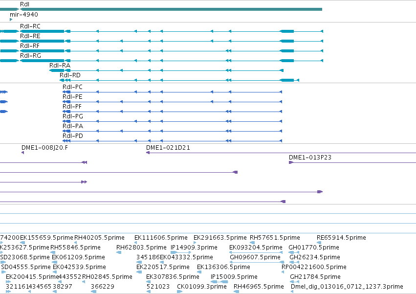Click the GH01770.5prime EST label
416x294 pixels.
click(x=314, y=247)
